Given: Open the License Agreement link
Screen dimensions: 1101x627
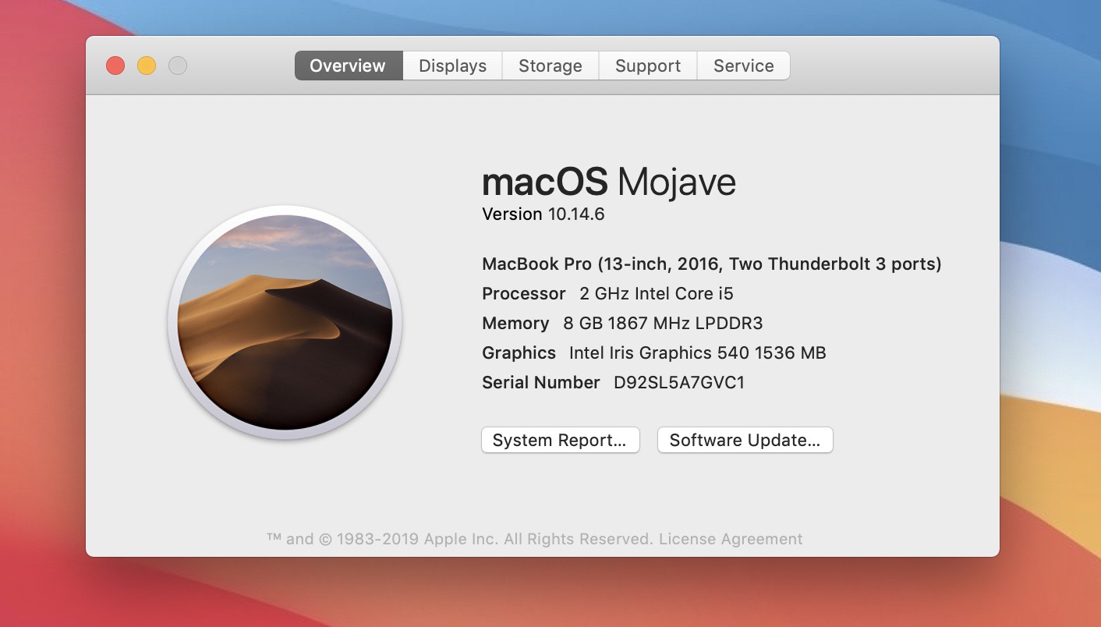Looking at the screenshot, I should 731,539.
